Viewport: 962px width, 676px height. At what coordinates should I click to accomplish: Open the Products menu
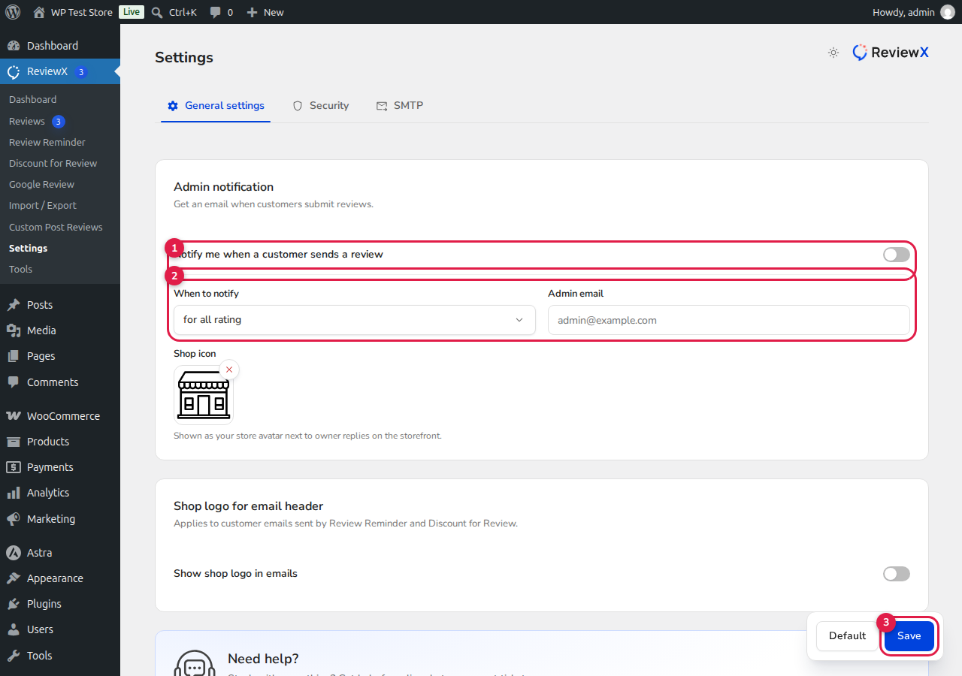[60, 442]
